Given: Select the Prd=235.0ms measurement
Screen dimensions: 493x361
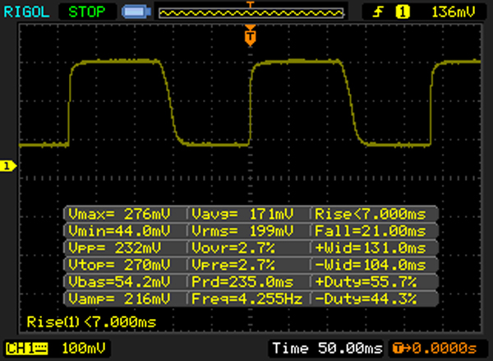Looking at the screenshot, I should point(242,281).
